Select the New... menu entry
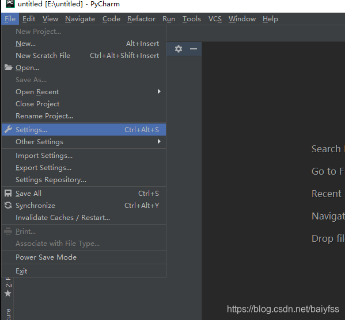The width and height of the screenshot is (345, 320). pos(84,44)
